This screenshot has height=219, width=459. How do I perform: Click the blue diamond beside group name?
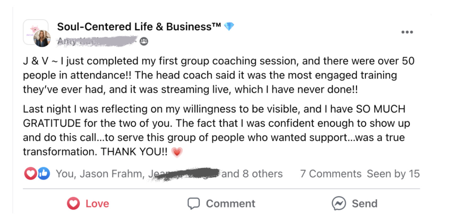pyautogui.click(x=229, y=27)
